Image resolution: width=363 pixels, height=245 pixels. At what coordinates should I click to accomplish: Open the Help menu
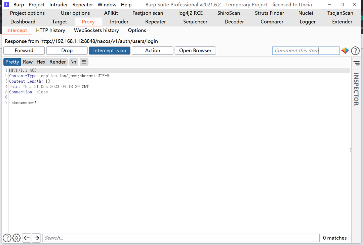pyautogui.click(x=126, y=5)
